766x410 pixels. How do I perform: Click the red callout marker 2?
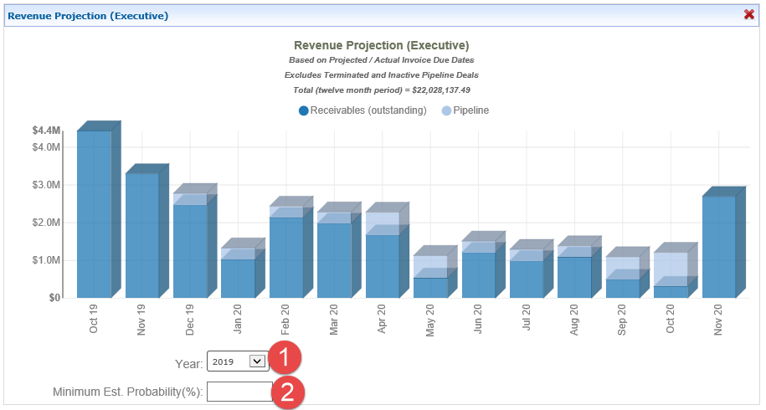click(x=287, y=392)
